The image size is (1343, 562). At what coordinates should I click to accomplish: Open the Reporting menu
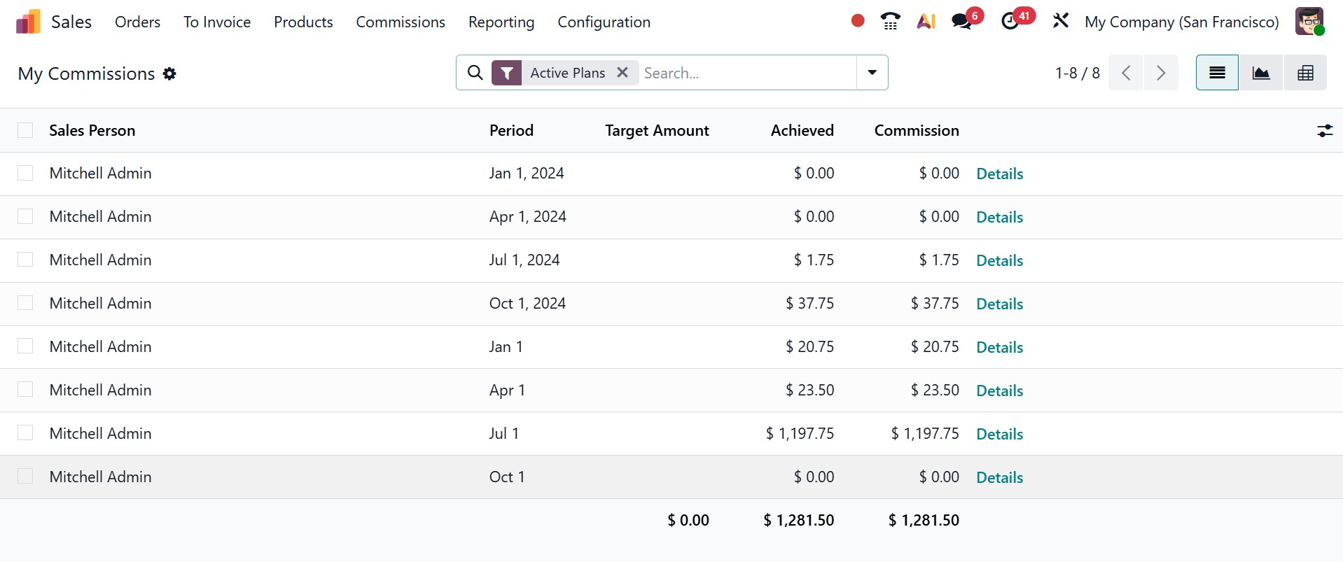(x=501, y=22)
